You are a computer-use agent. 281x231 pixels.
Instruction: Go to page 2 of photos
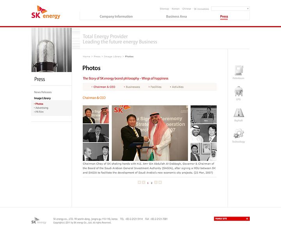pos(151,183)
